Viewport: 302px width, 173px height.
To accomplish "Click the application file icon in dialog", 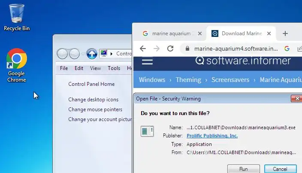I will [x=147, y=131].
